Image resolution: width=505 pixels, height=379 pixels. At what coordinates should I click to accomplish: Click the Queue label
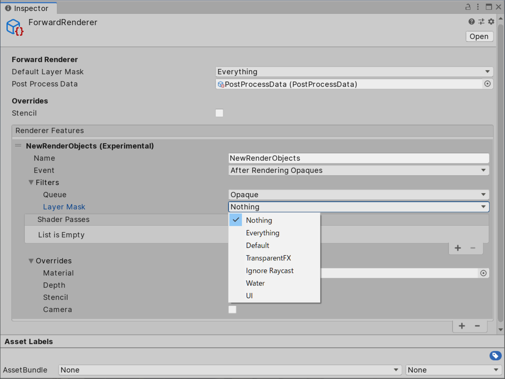(x=55, y=195)
